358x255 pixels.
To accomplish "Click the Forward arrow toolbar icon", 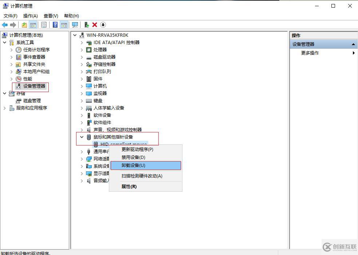I will click(13, 25).
